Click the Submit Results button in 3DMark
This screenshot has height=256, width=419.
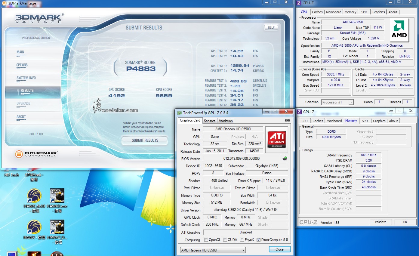(x=145, y=140)
